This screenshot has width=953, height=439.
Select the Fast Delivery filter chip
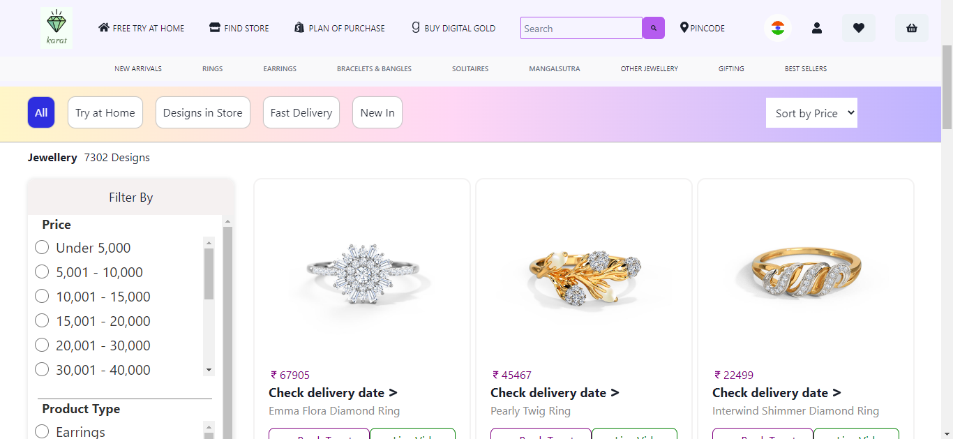click(301, 112)
